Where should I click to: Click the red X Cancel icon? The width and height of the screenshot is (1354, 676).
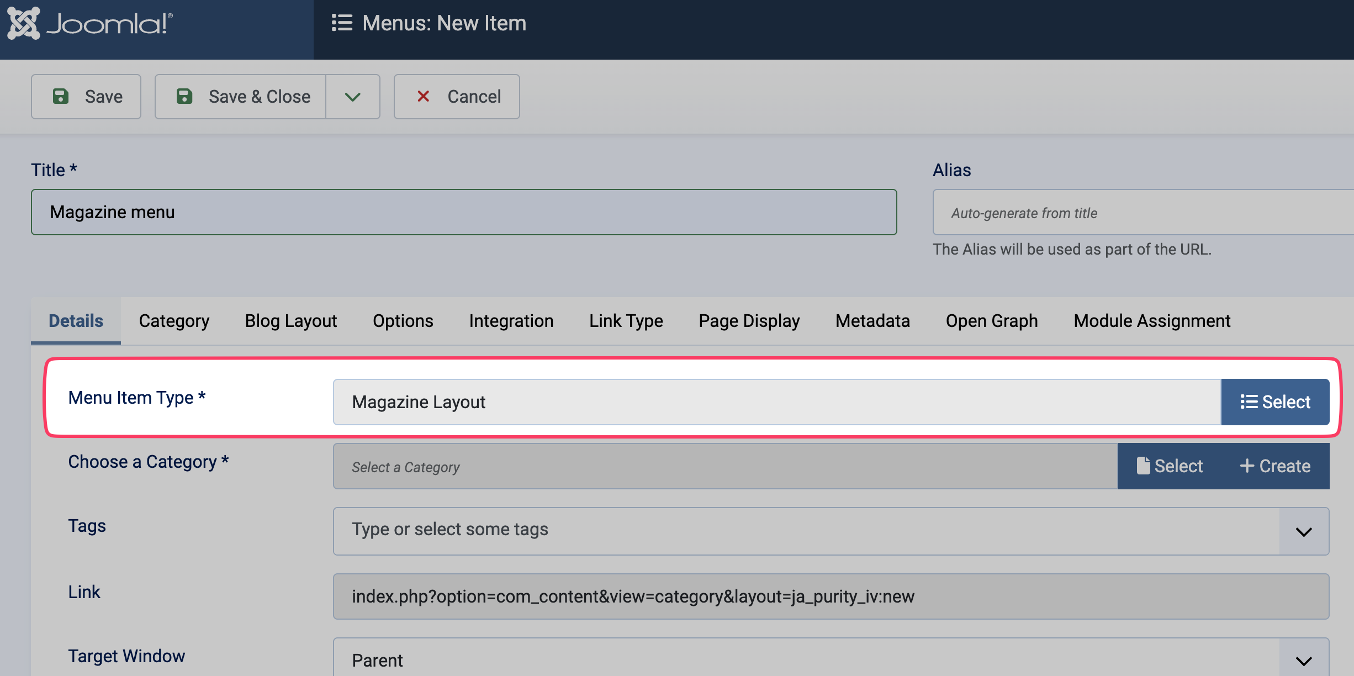[423, 96]
